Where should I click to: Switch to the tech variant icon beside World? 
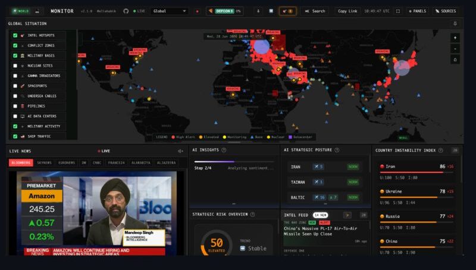pos(37,11)
